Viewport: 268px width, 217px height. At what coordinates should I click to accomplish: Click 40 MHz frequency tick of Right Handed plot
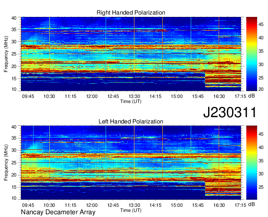pos(14,18)
